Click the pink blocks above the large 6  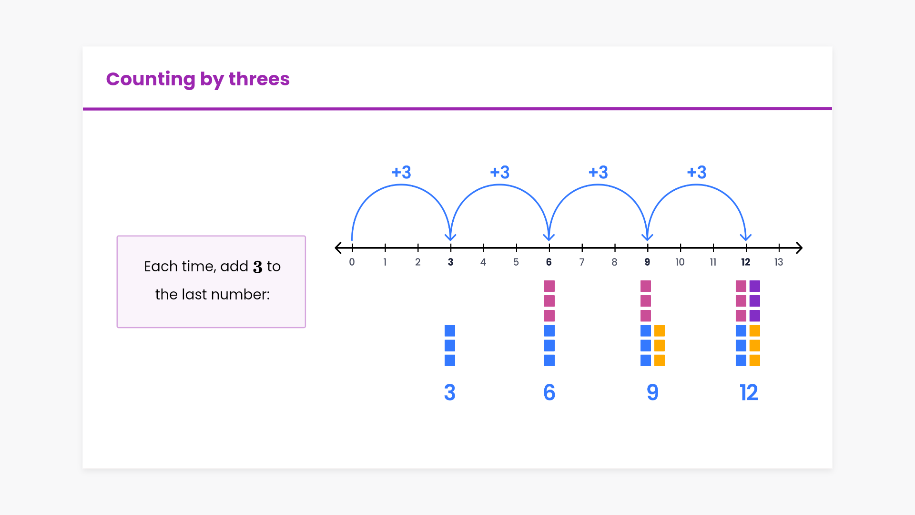click(x=549, y=301)
